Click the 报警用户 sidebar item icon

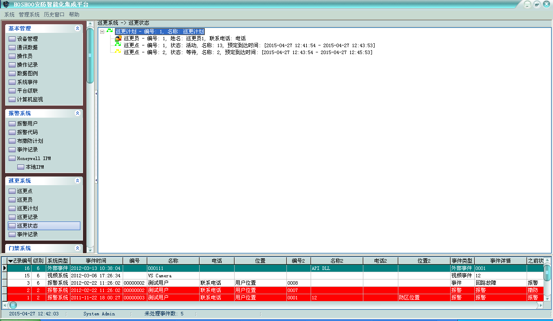(x=12, y=124)
